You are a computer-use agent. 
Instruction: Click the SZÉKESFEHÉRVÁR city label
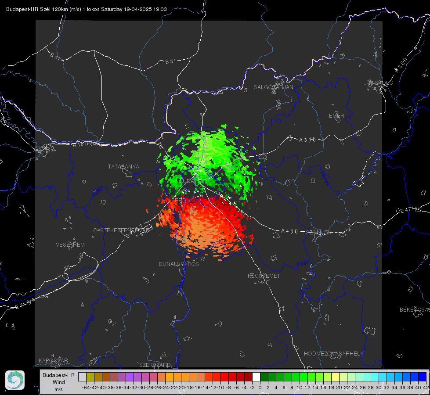click(x=126, y=230)
